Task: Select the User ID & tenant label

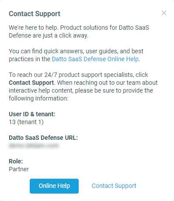Action: coord(32,114)
